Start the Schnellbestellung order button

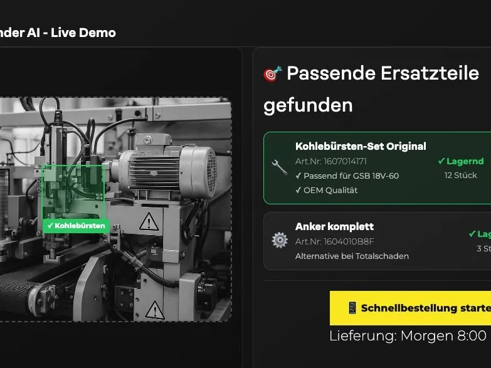coord(410,308)
